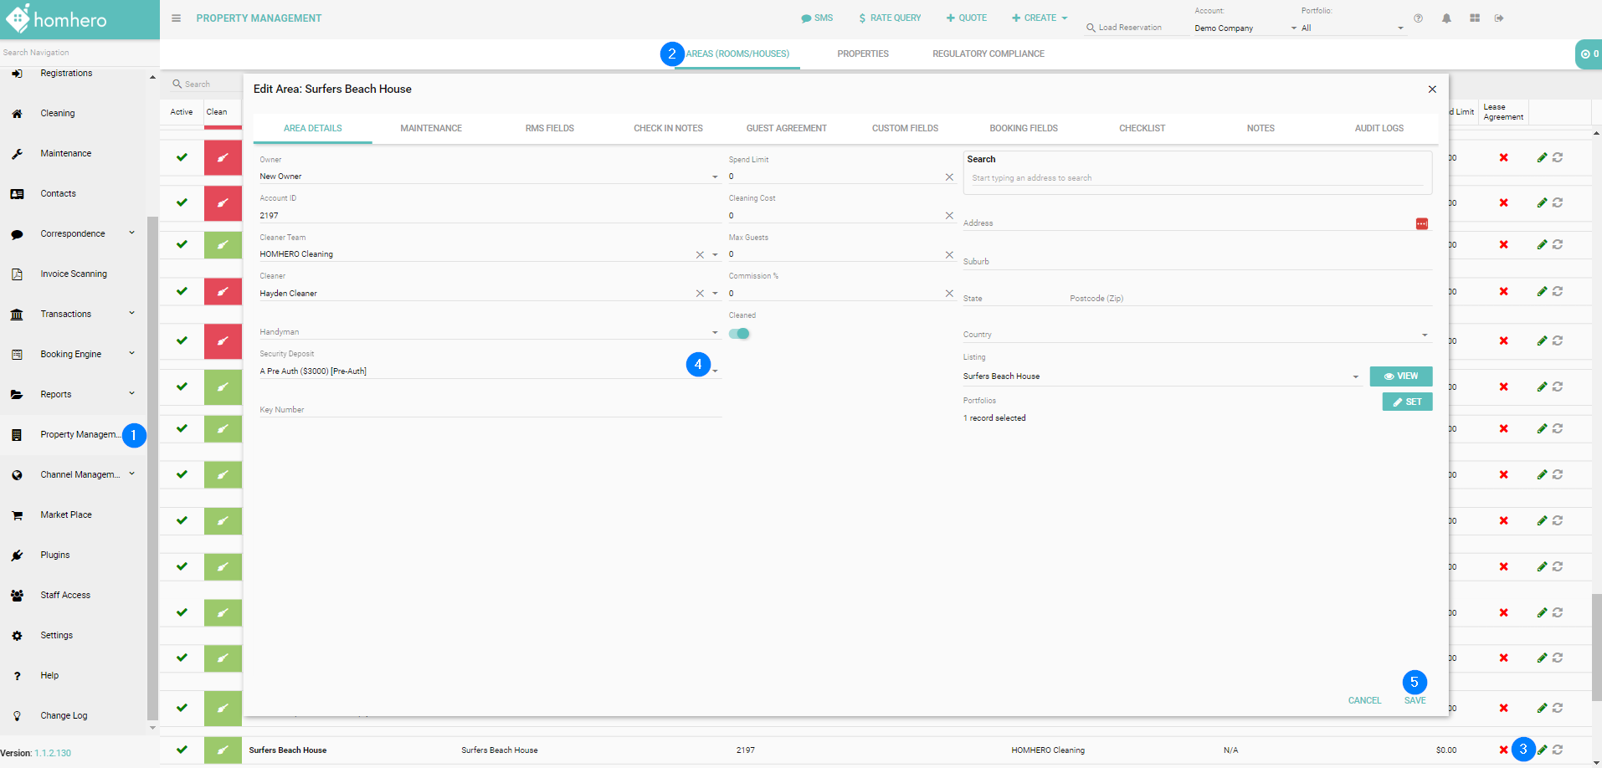The height and width of the screenshot is (768, 1602).
Task: Click the View listing button
Action: [1400, 376]
